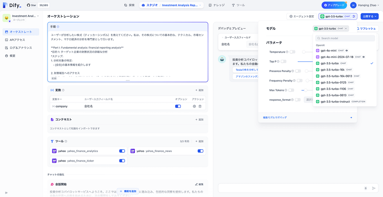Click the send message arrow icon

coord(374,188)
